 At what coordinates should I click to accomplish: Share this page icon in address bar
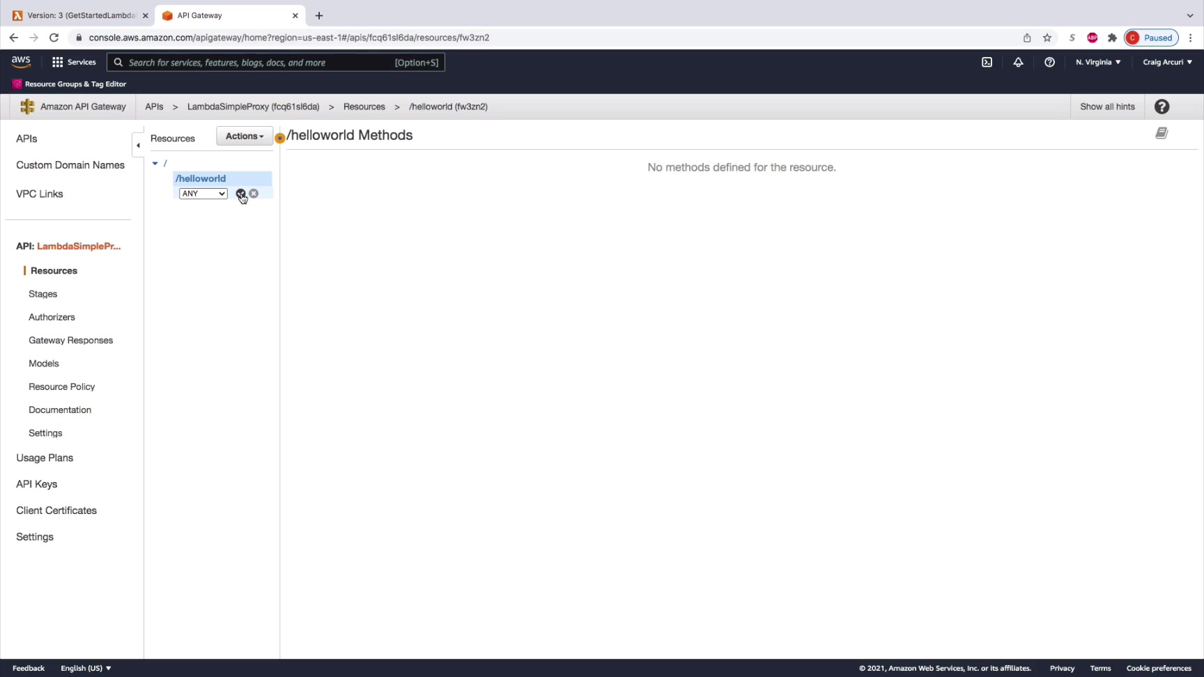click(x=1027, y=38)
